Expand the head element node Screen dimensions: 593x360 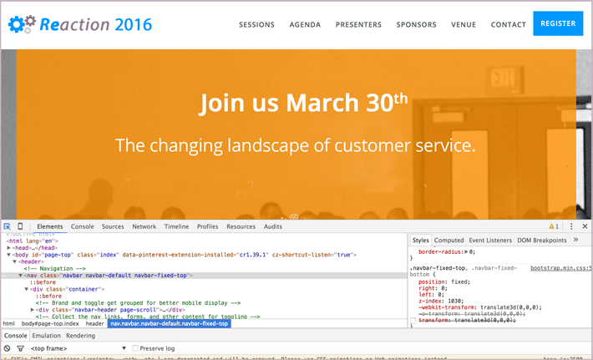8,248
